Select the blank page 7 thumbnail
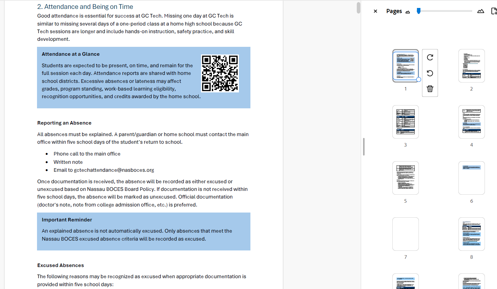 pos(405,234)
